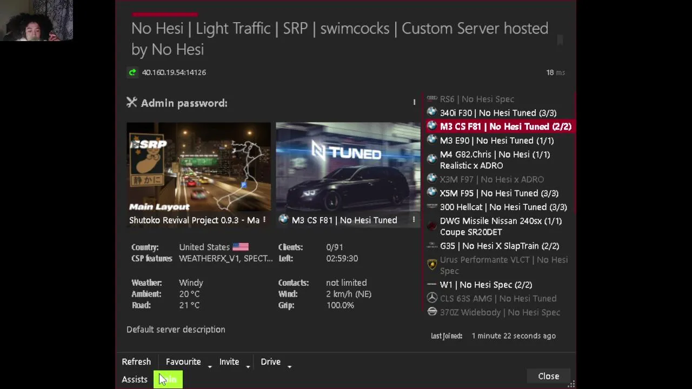
Task: Click the webcam overlay thumbnail
Action: [x=36, y=20]
